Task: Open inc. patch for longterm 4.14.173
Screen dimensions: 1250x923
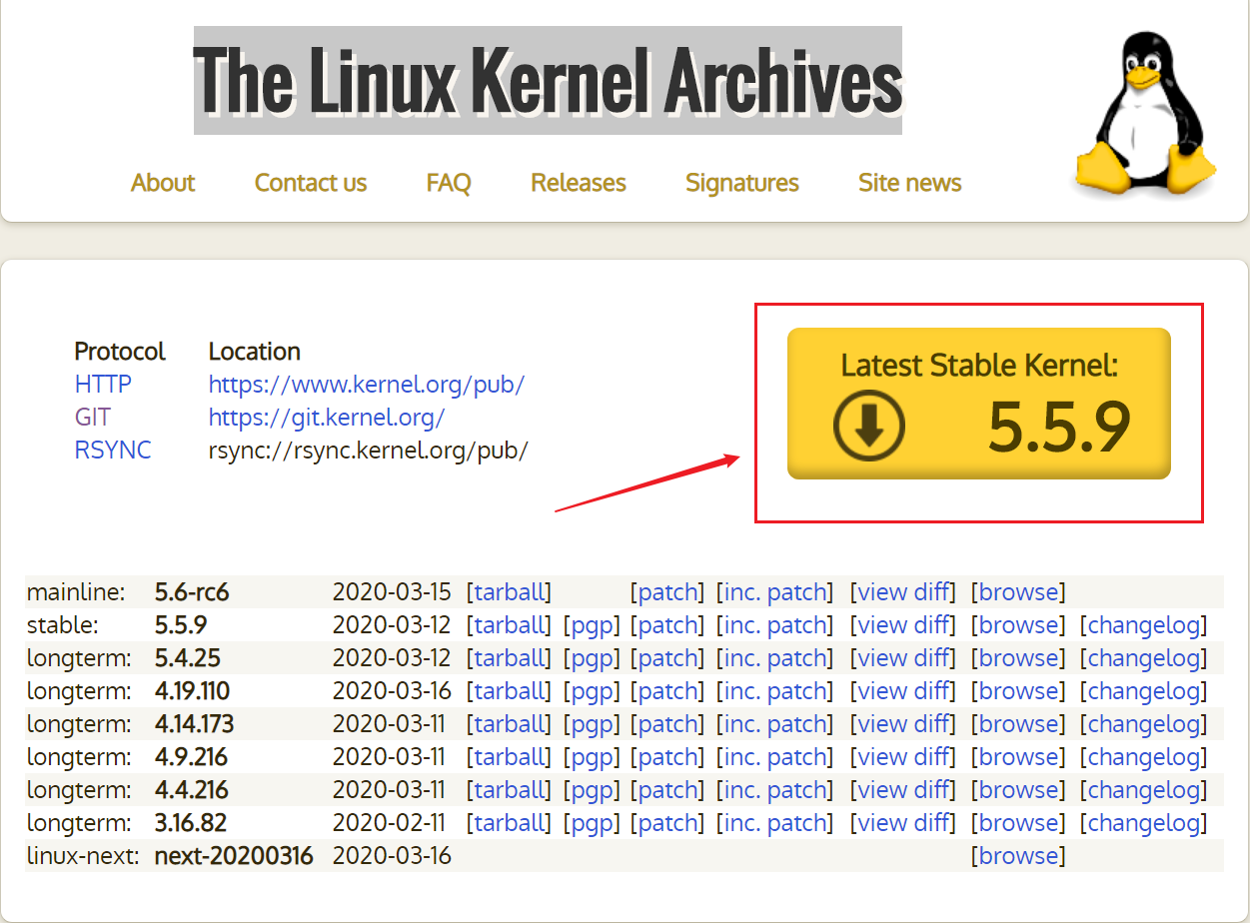Action: tap(776, 724)
